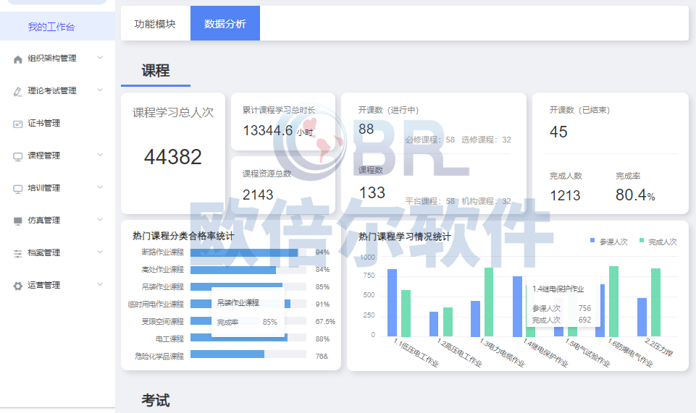Click the 断路作业课程 94% progress bar
Screen dimensions: 696x413
pyautogui.click(x=248, y=252)
